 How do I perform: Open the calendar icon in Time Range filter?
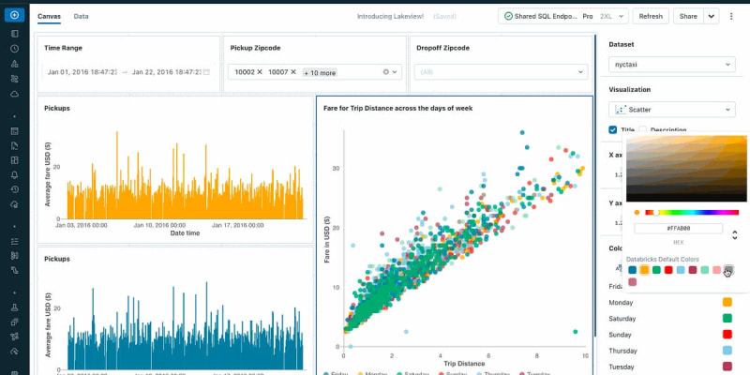coord(206,72)
